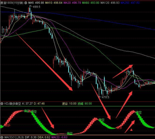Click the 波谷: 10.00 parameter

[x=69, y=104]
